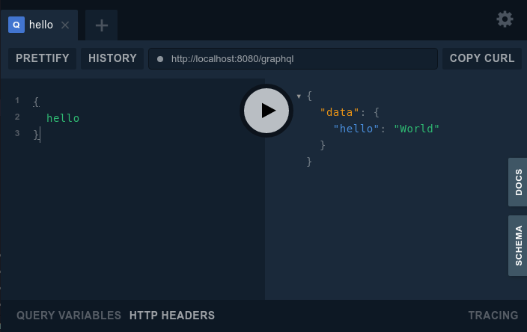Click the endpoint status dot indicator
The height and width of the screenshot is (332, 527).
[159, 58]
